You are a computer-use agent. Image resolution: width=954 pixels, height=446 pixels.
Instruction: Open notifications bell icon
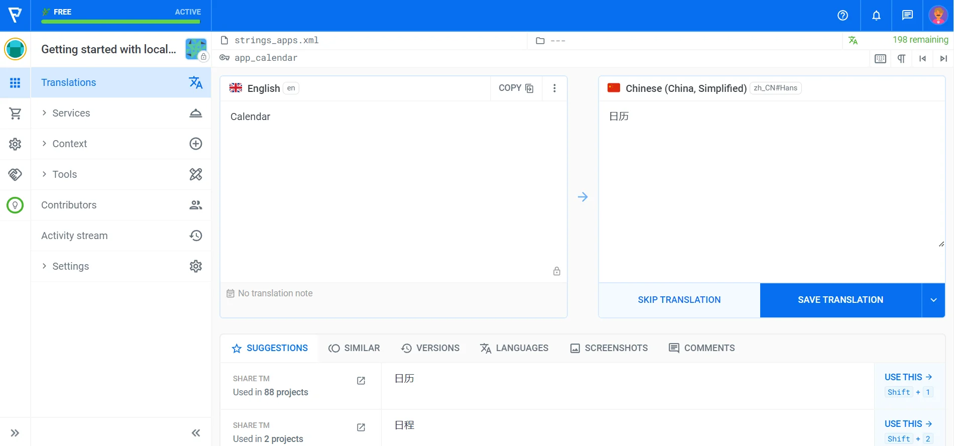click(876, 16)
